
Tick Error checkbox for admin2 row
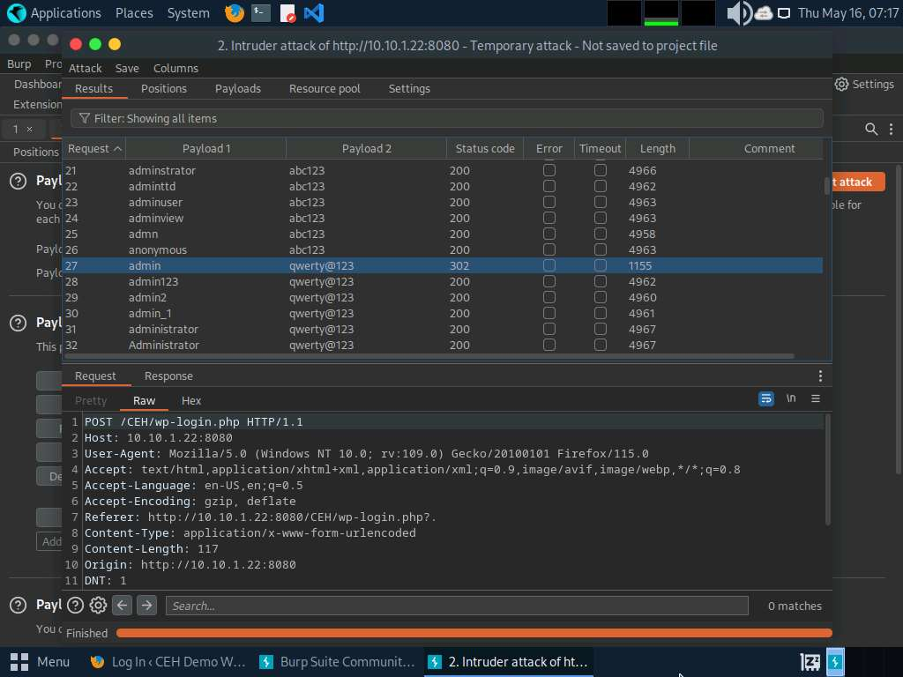tap(549, 297)
